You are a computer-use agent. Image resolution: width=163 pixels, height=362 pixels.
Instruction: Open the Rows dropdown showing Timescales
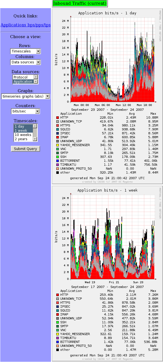[x=25, y=51]
